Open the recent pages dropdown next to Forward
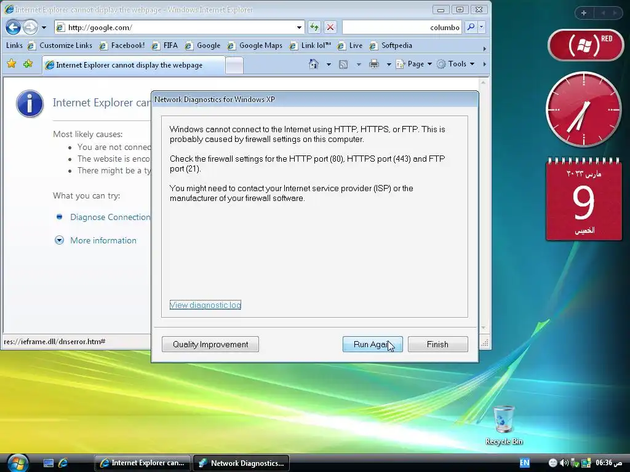The height and width of the screenshot is (472, 630). (44, 28)
